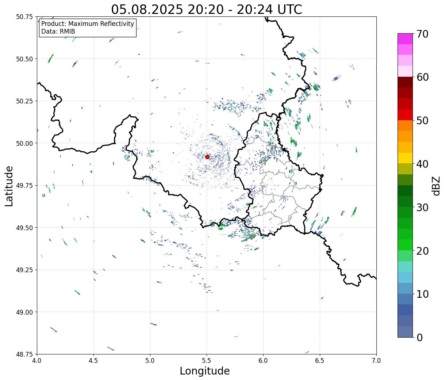The width and height of the screenshot is (445, 380).
Task: Click the longitude tick label 4.5
Action: (x=93, y=360)
